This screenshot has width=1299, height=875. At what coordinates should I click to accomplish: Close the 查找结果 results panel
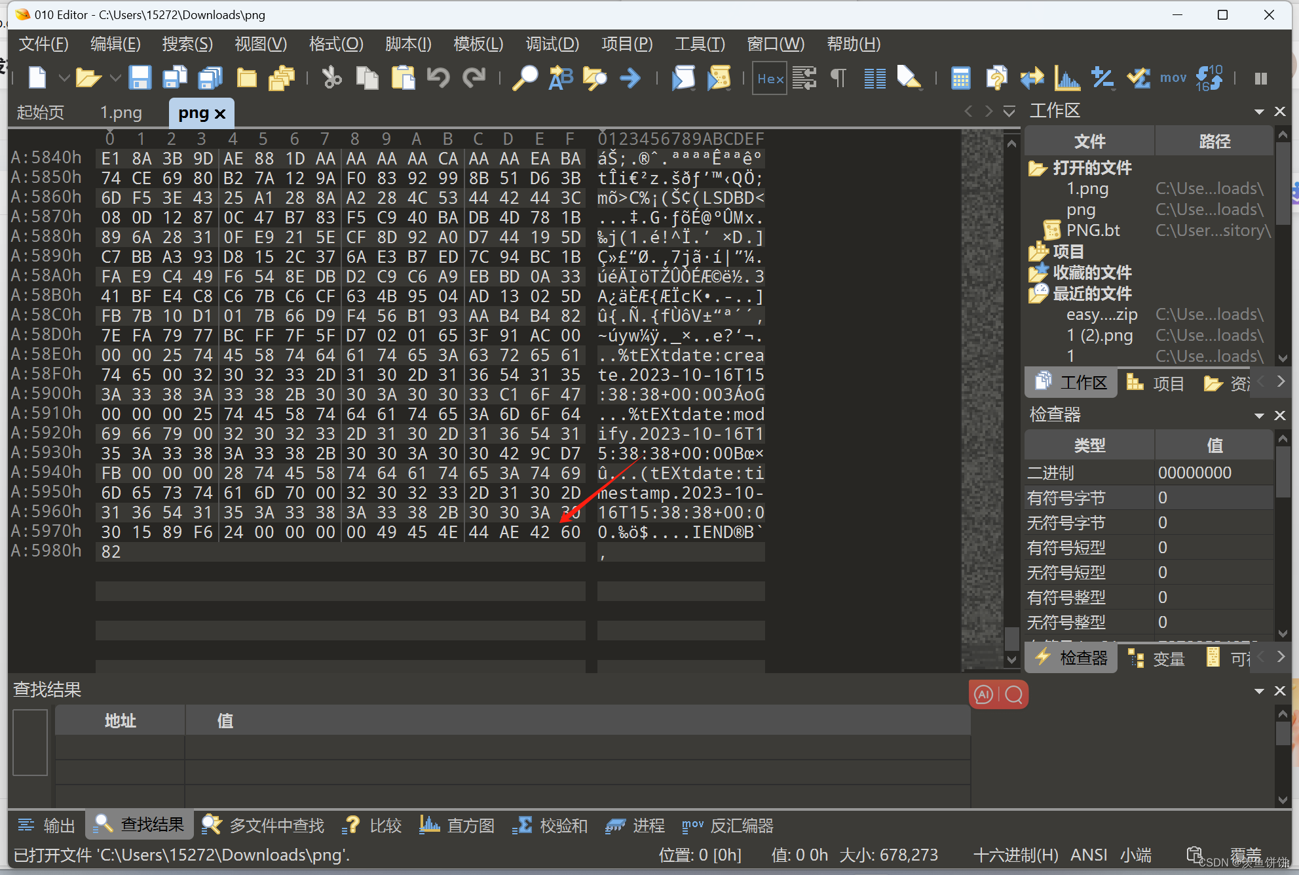coord(1279,691)
